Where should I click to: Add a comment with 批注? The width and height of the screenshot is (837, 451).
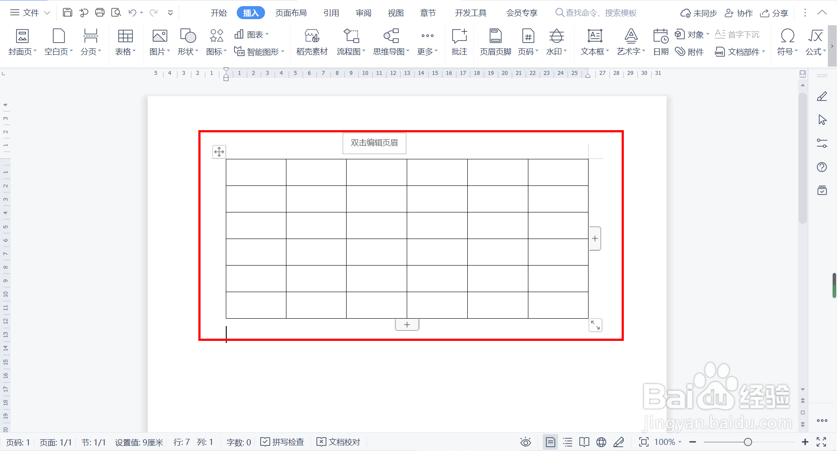click(x=459, y=42)
